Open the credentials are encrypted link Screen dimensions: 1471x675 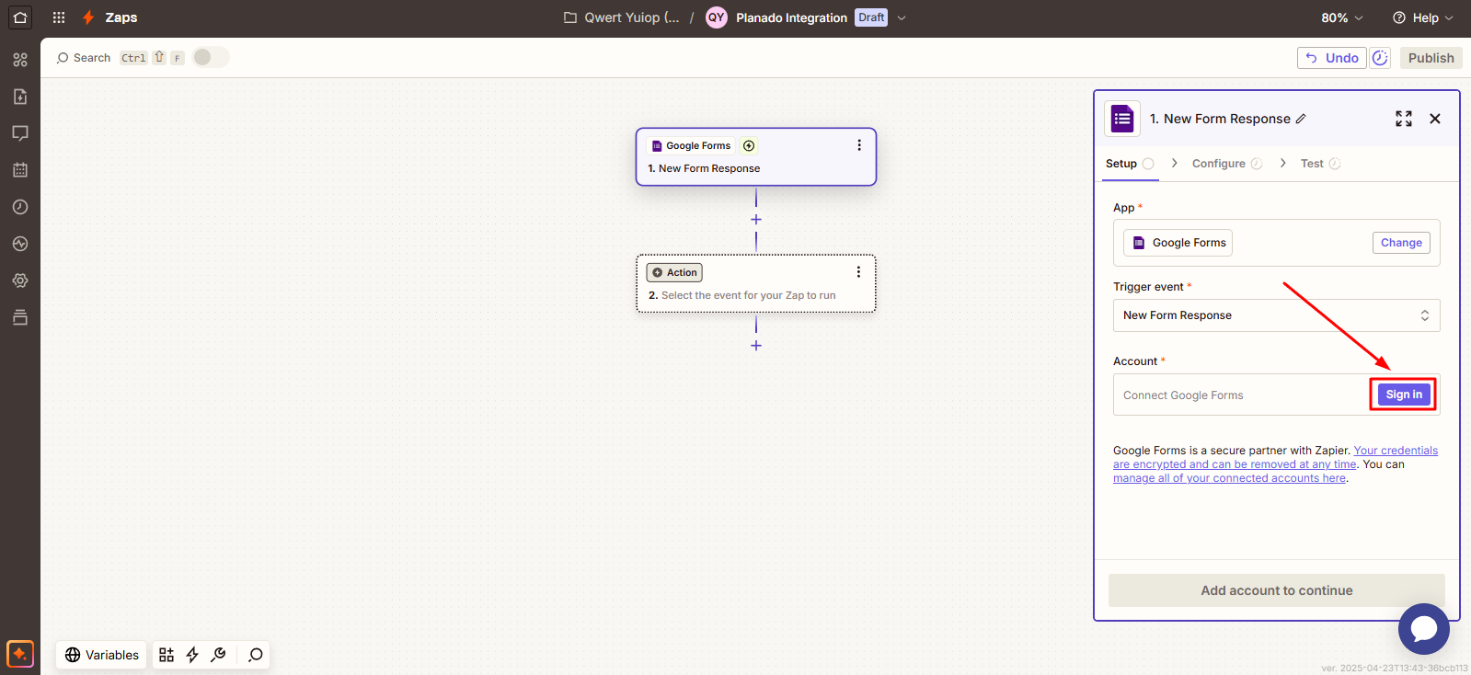tap(1275, 457)
